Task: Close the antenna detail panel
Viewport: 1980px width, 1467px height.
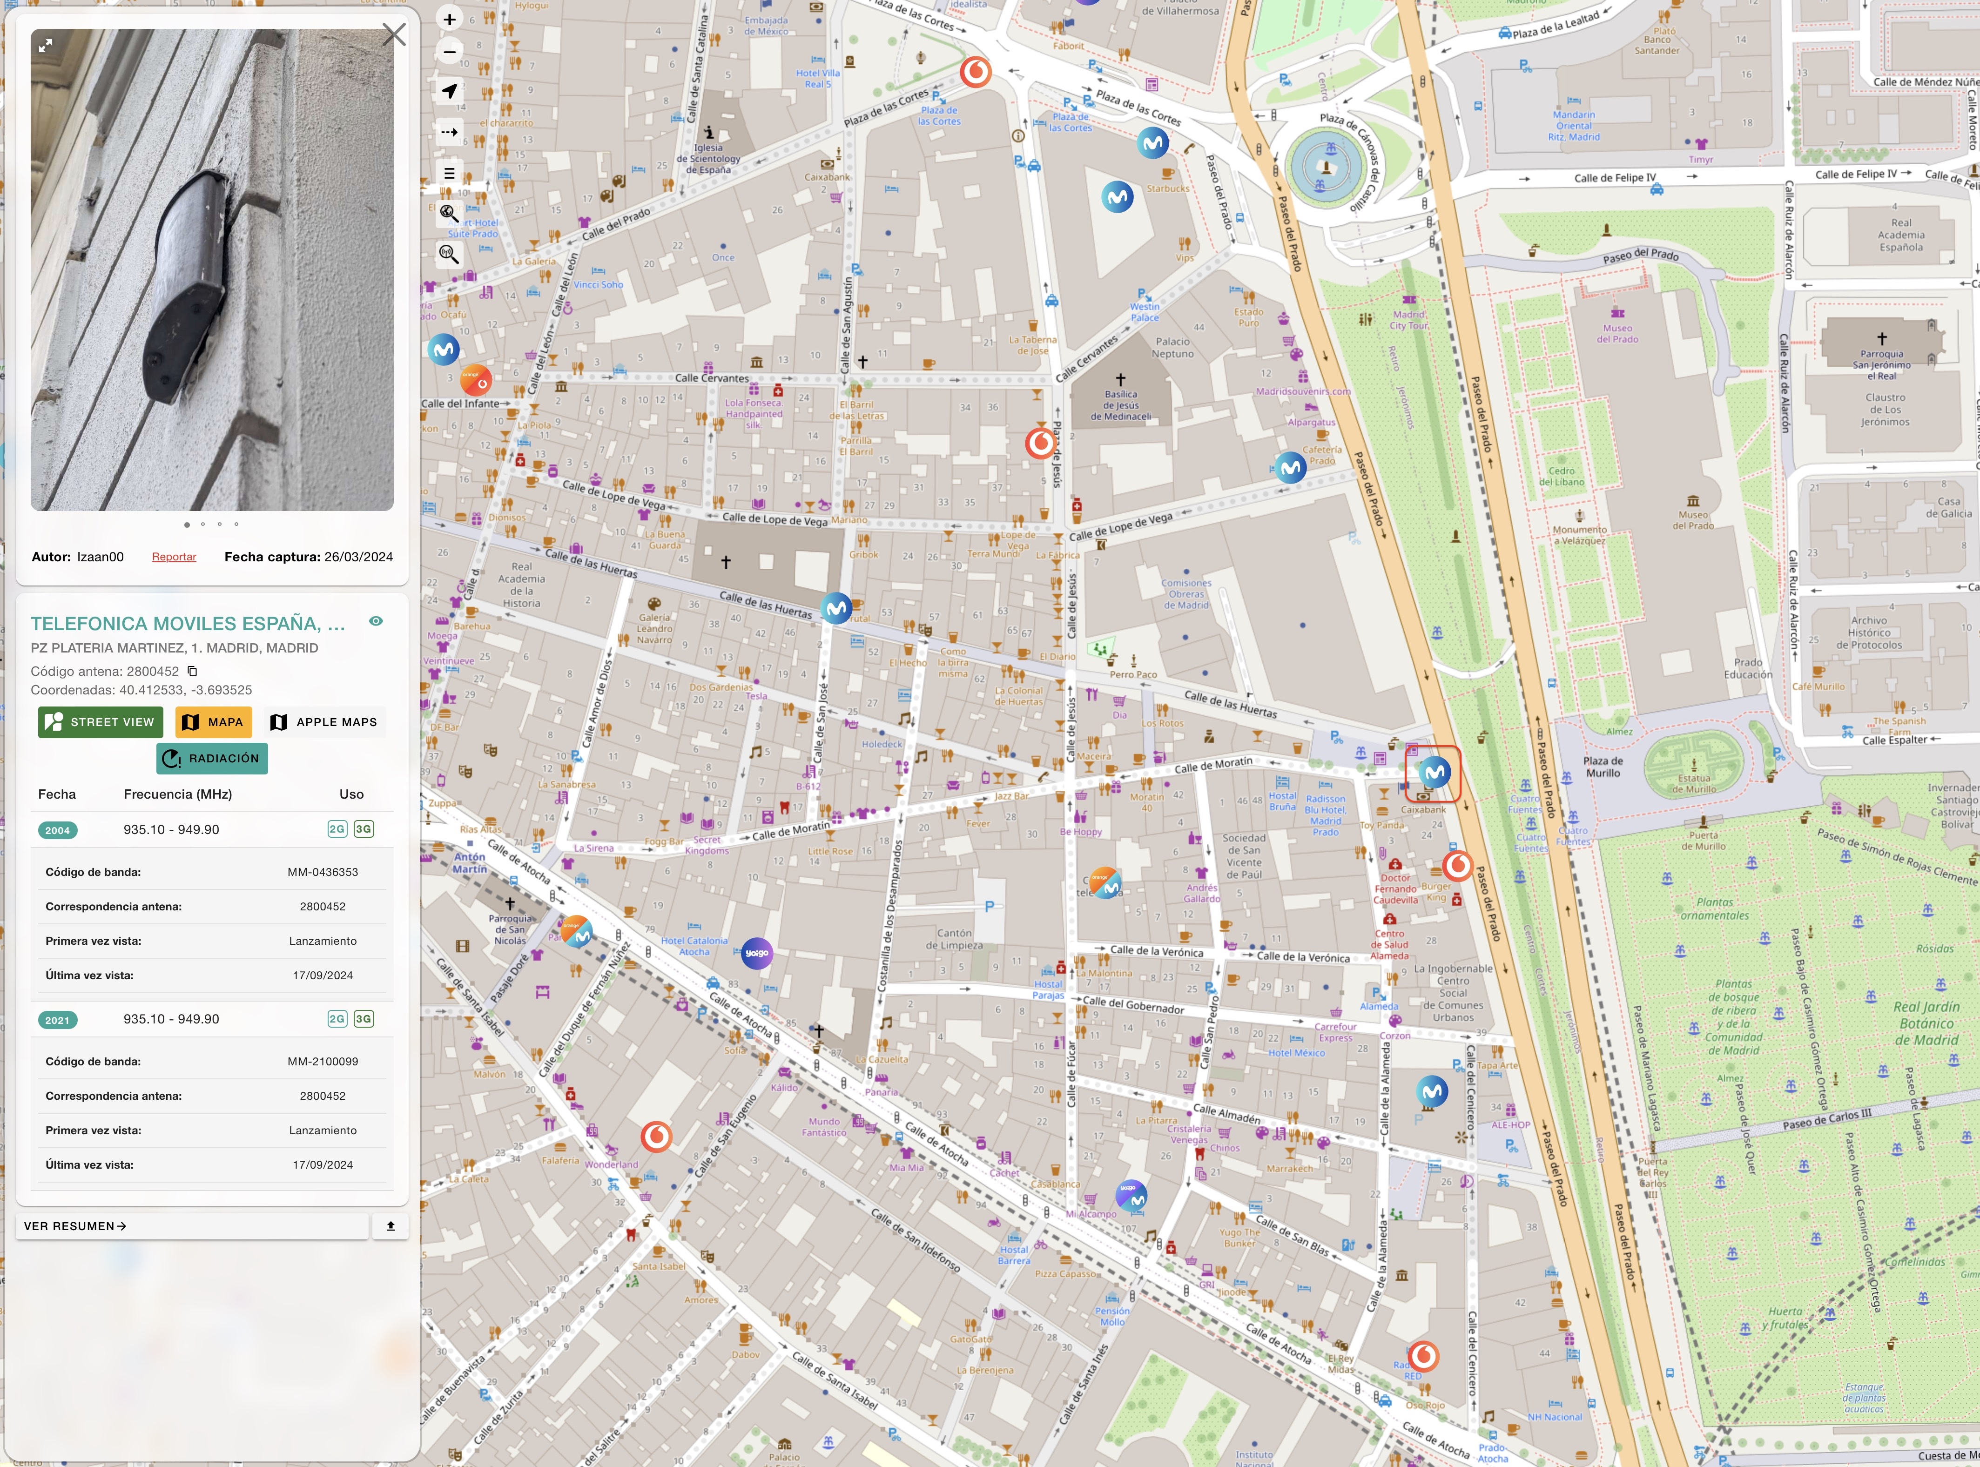Action: pos(394,34)
